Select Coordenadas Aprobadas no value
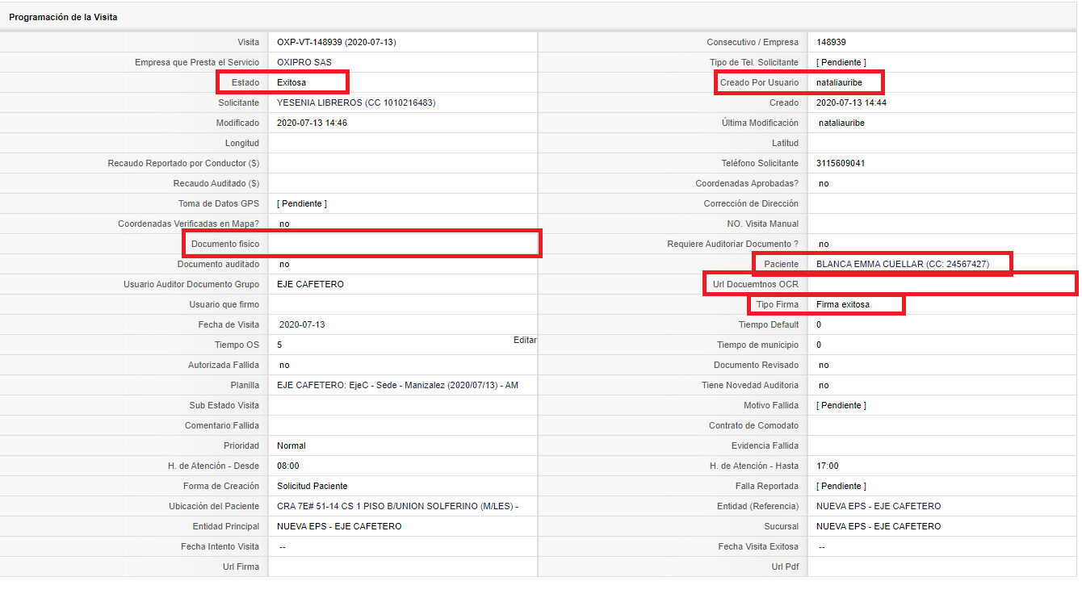1082x598 pixels. coord(824,183)
